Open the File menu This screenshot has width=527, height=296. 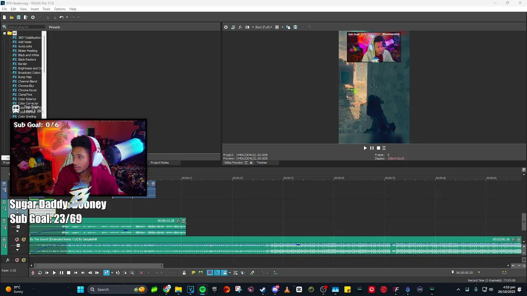pos(4,9)
